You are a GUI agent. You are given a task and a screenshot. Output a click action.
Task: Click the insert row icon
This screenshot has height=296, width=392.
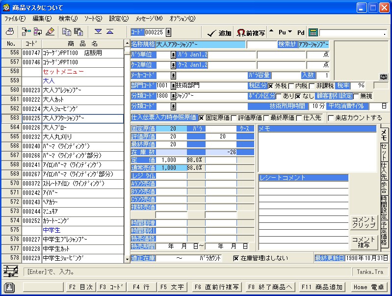pos(26,32)
